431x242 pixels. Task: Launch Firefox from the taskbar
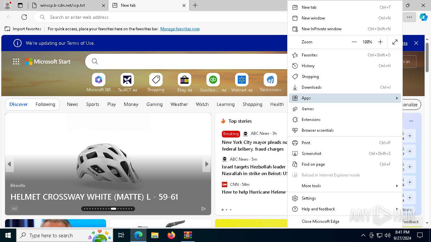click(x=171, y=235)
